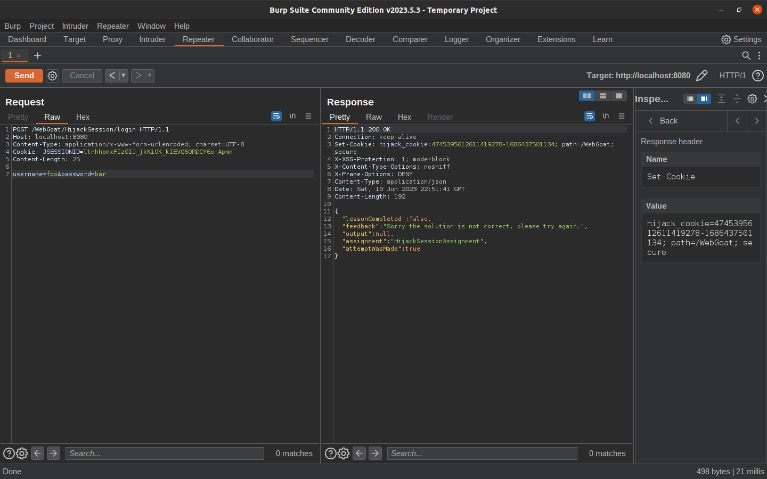
Task: Jump to next match in Request
Action: pyautogui.click(x=53, y=453)
